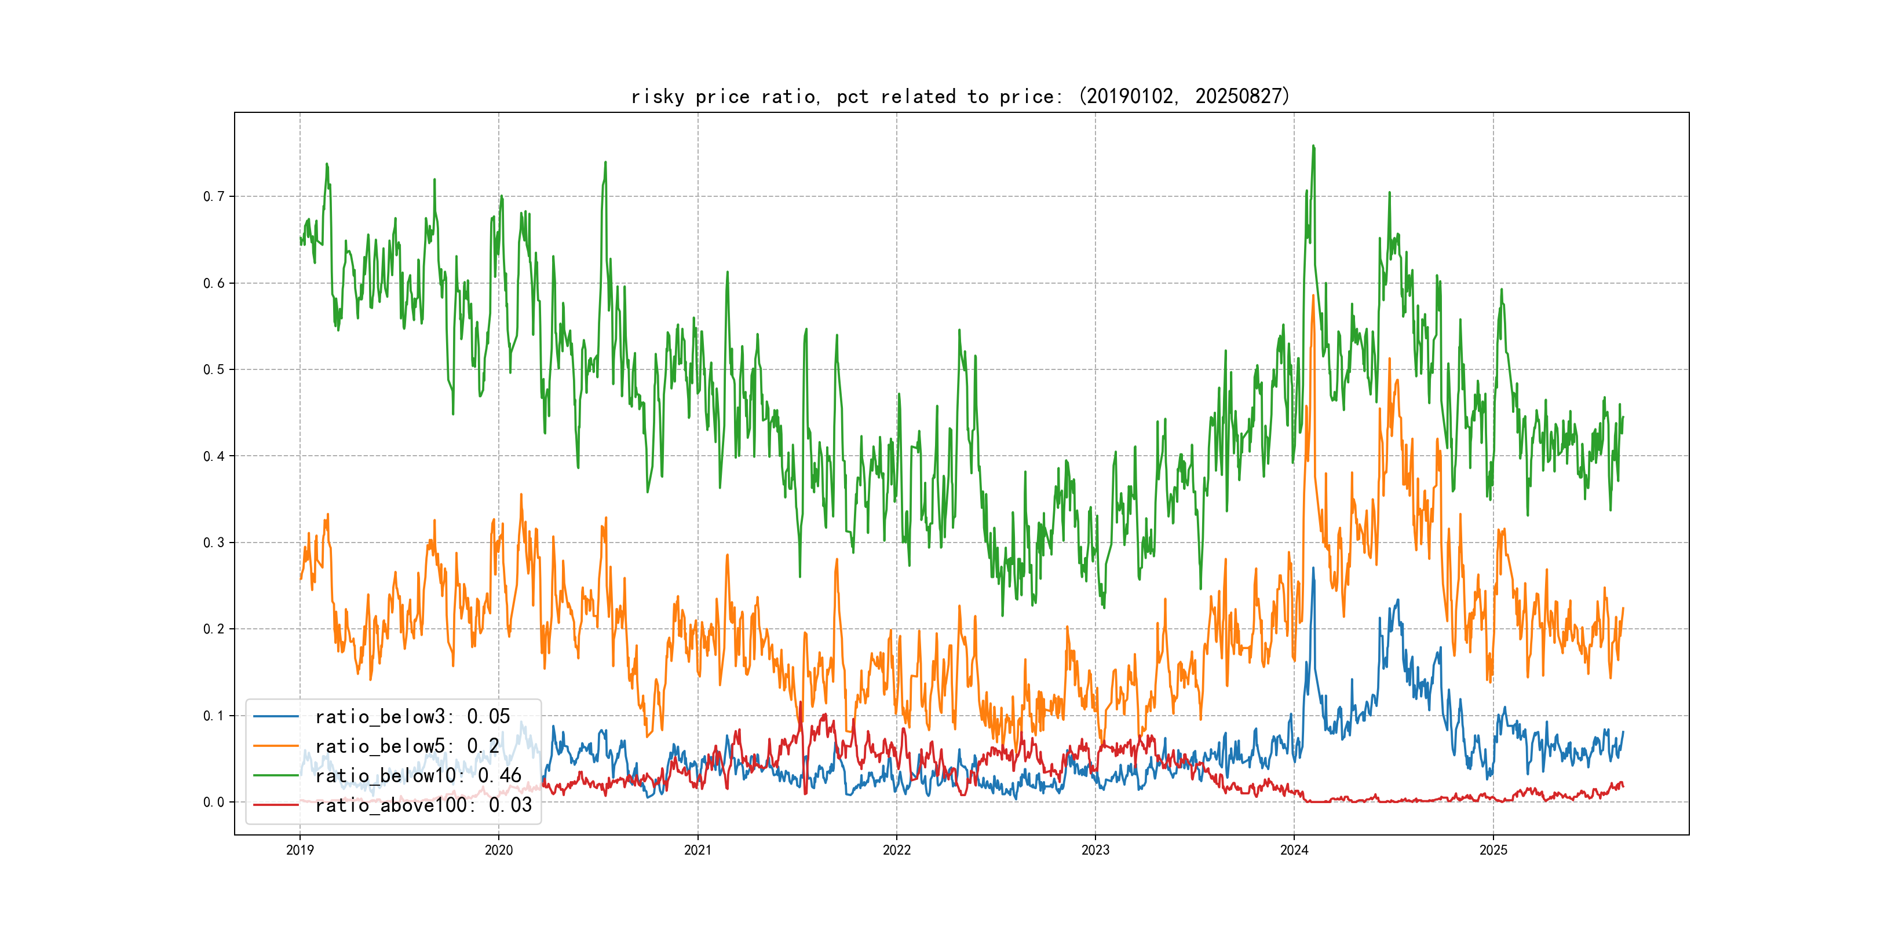Click the 2022 x-axis tick label
The image size is (1877, 938).
(896, 850)
